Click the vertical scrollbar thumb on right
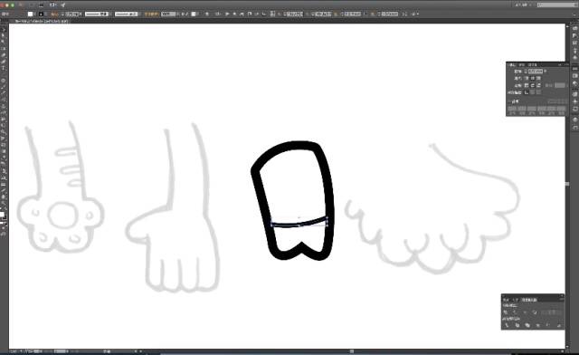The image size is (579, 355). click(x=567, y=184)
